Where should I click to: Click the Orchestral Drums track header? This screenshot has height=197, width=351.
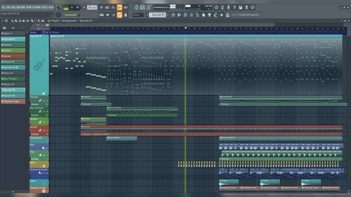39,173
